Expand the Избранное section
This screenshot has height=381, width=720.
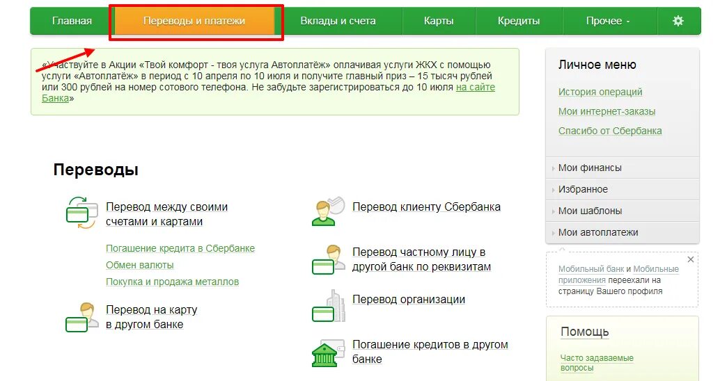[623, 189]
